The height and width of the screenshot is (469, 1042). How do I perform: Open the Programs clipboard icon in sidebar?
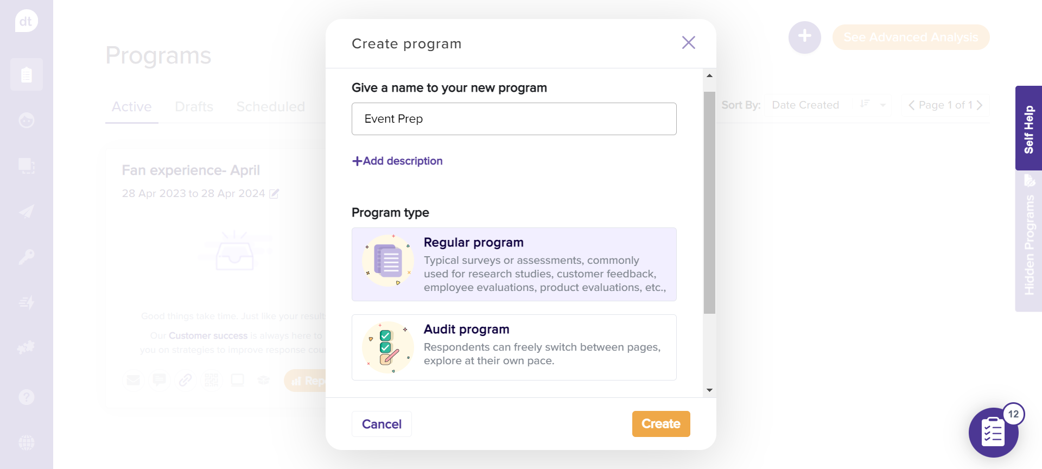tap(26, 74)
